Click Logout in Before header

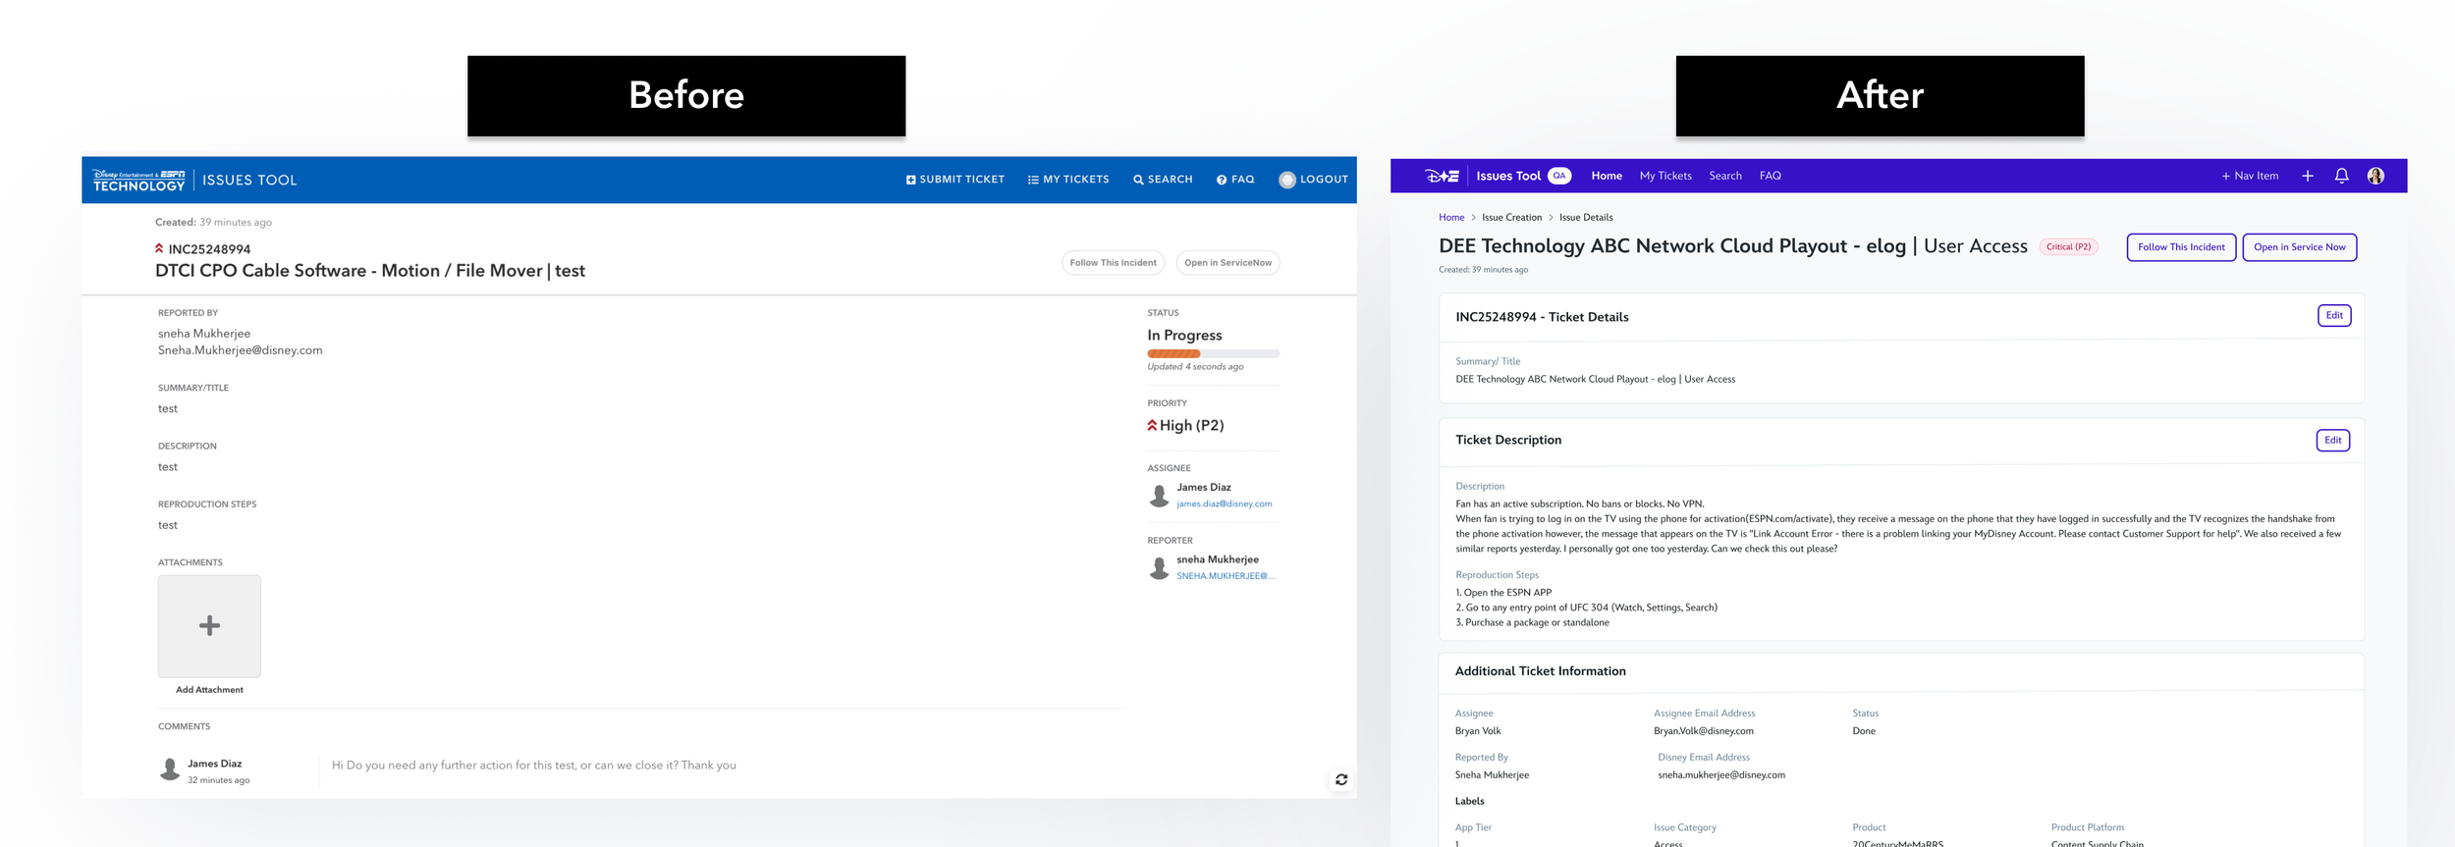[x=1324, y=180]
